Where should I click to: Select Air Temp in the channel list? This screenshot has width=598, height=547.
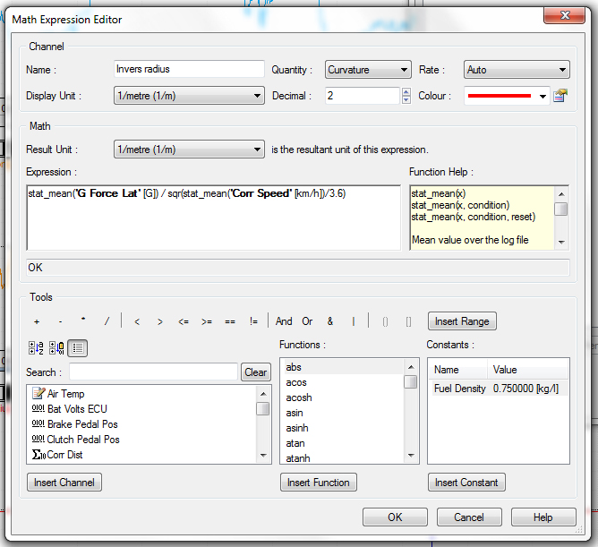(67, 394)
